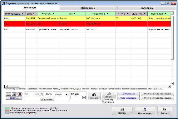Click Ответственные 1-го уровня

coord(157,94)
